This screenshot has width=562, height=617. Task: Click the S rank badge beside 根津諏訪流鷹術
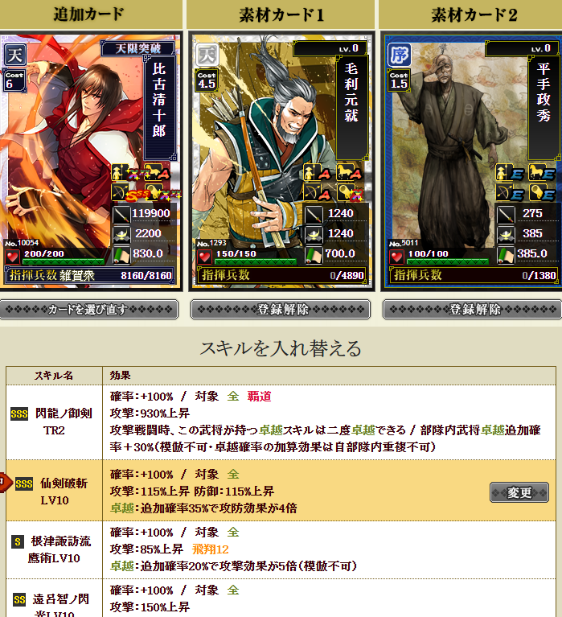pos(18,542)
